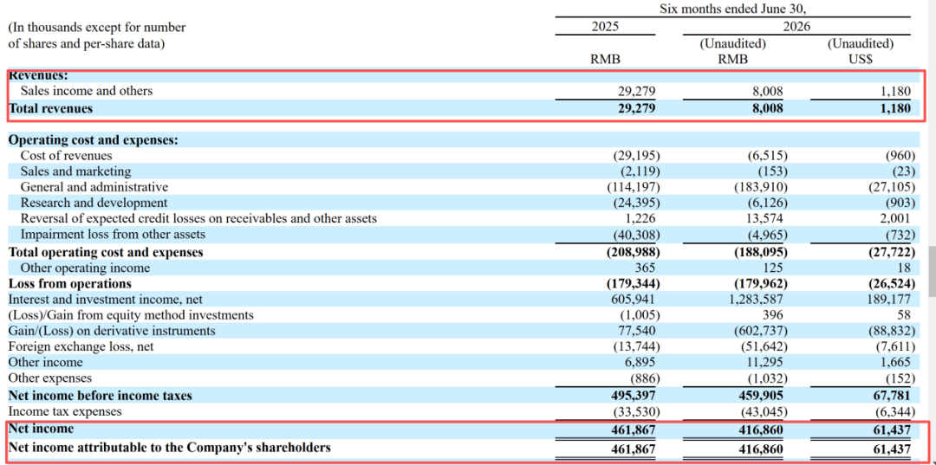Click value 365 in Other operating income row
The height and width of the screenshot is (465, 936).
pyautogui.click(x=646, y=268)
